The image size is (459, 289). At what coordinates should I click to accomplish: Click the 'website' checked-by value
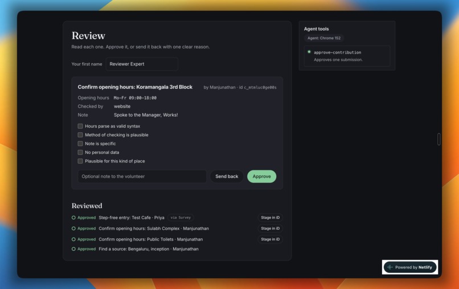[122, 107]
